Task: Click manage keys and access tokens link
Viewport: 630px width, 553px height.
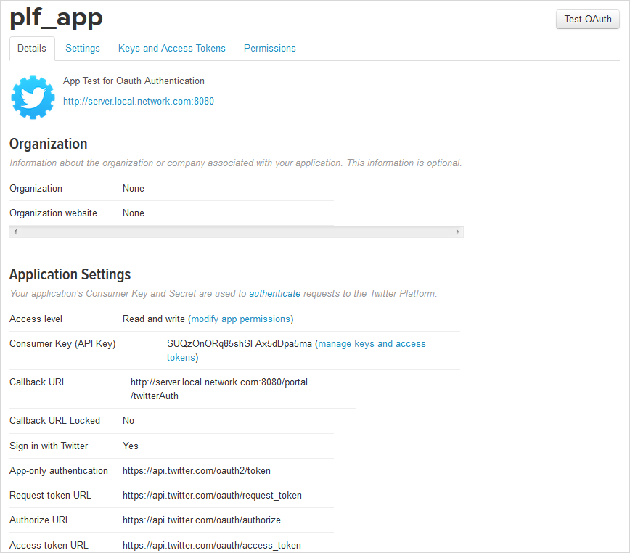Action: tap(296, 351)
